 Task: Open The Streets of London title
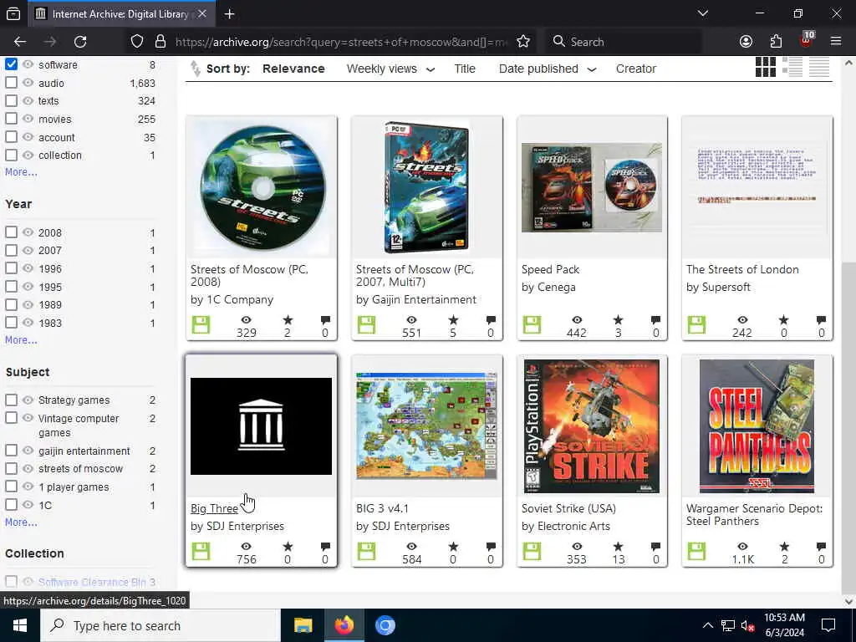coord(742,270)
